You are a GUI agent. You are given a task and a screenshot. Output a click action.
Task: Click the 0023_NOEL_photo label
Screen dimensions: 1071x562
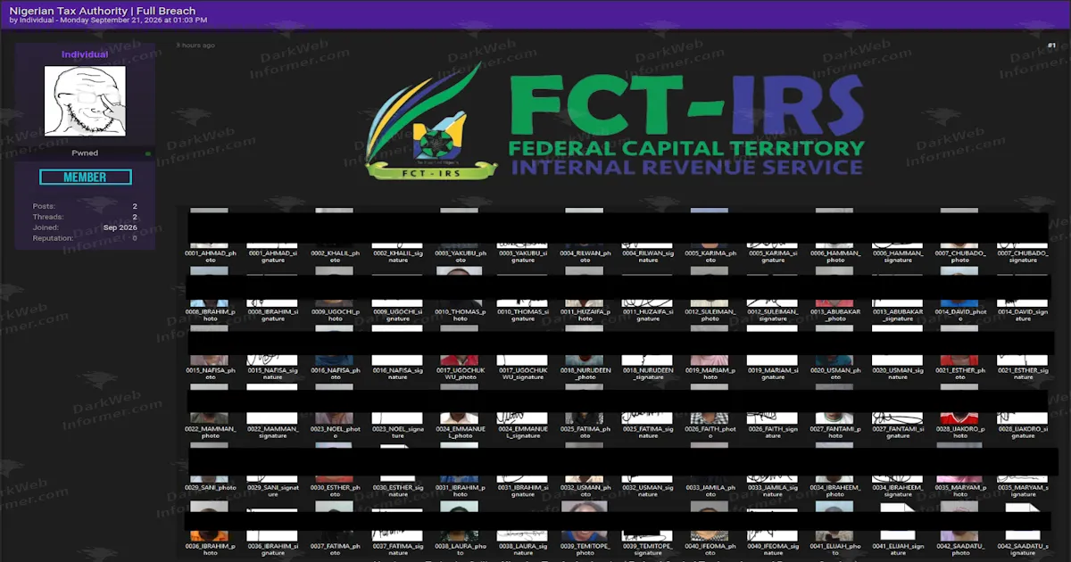pyautogui.click(x=336, y=432)
